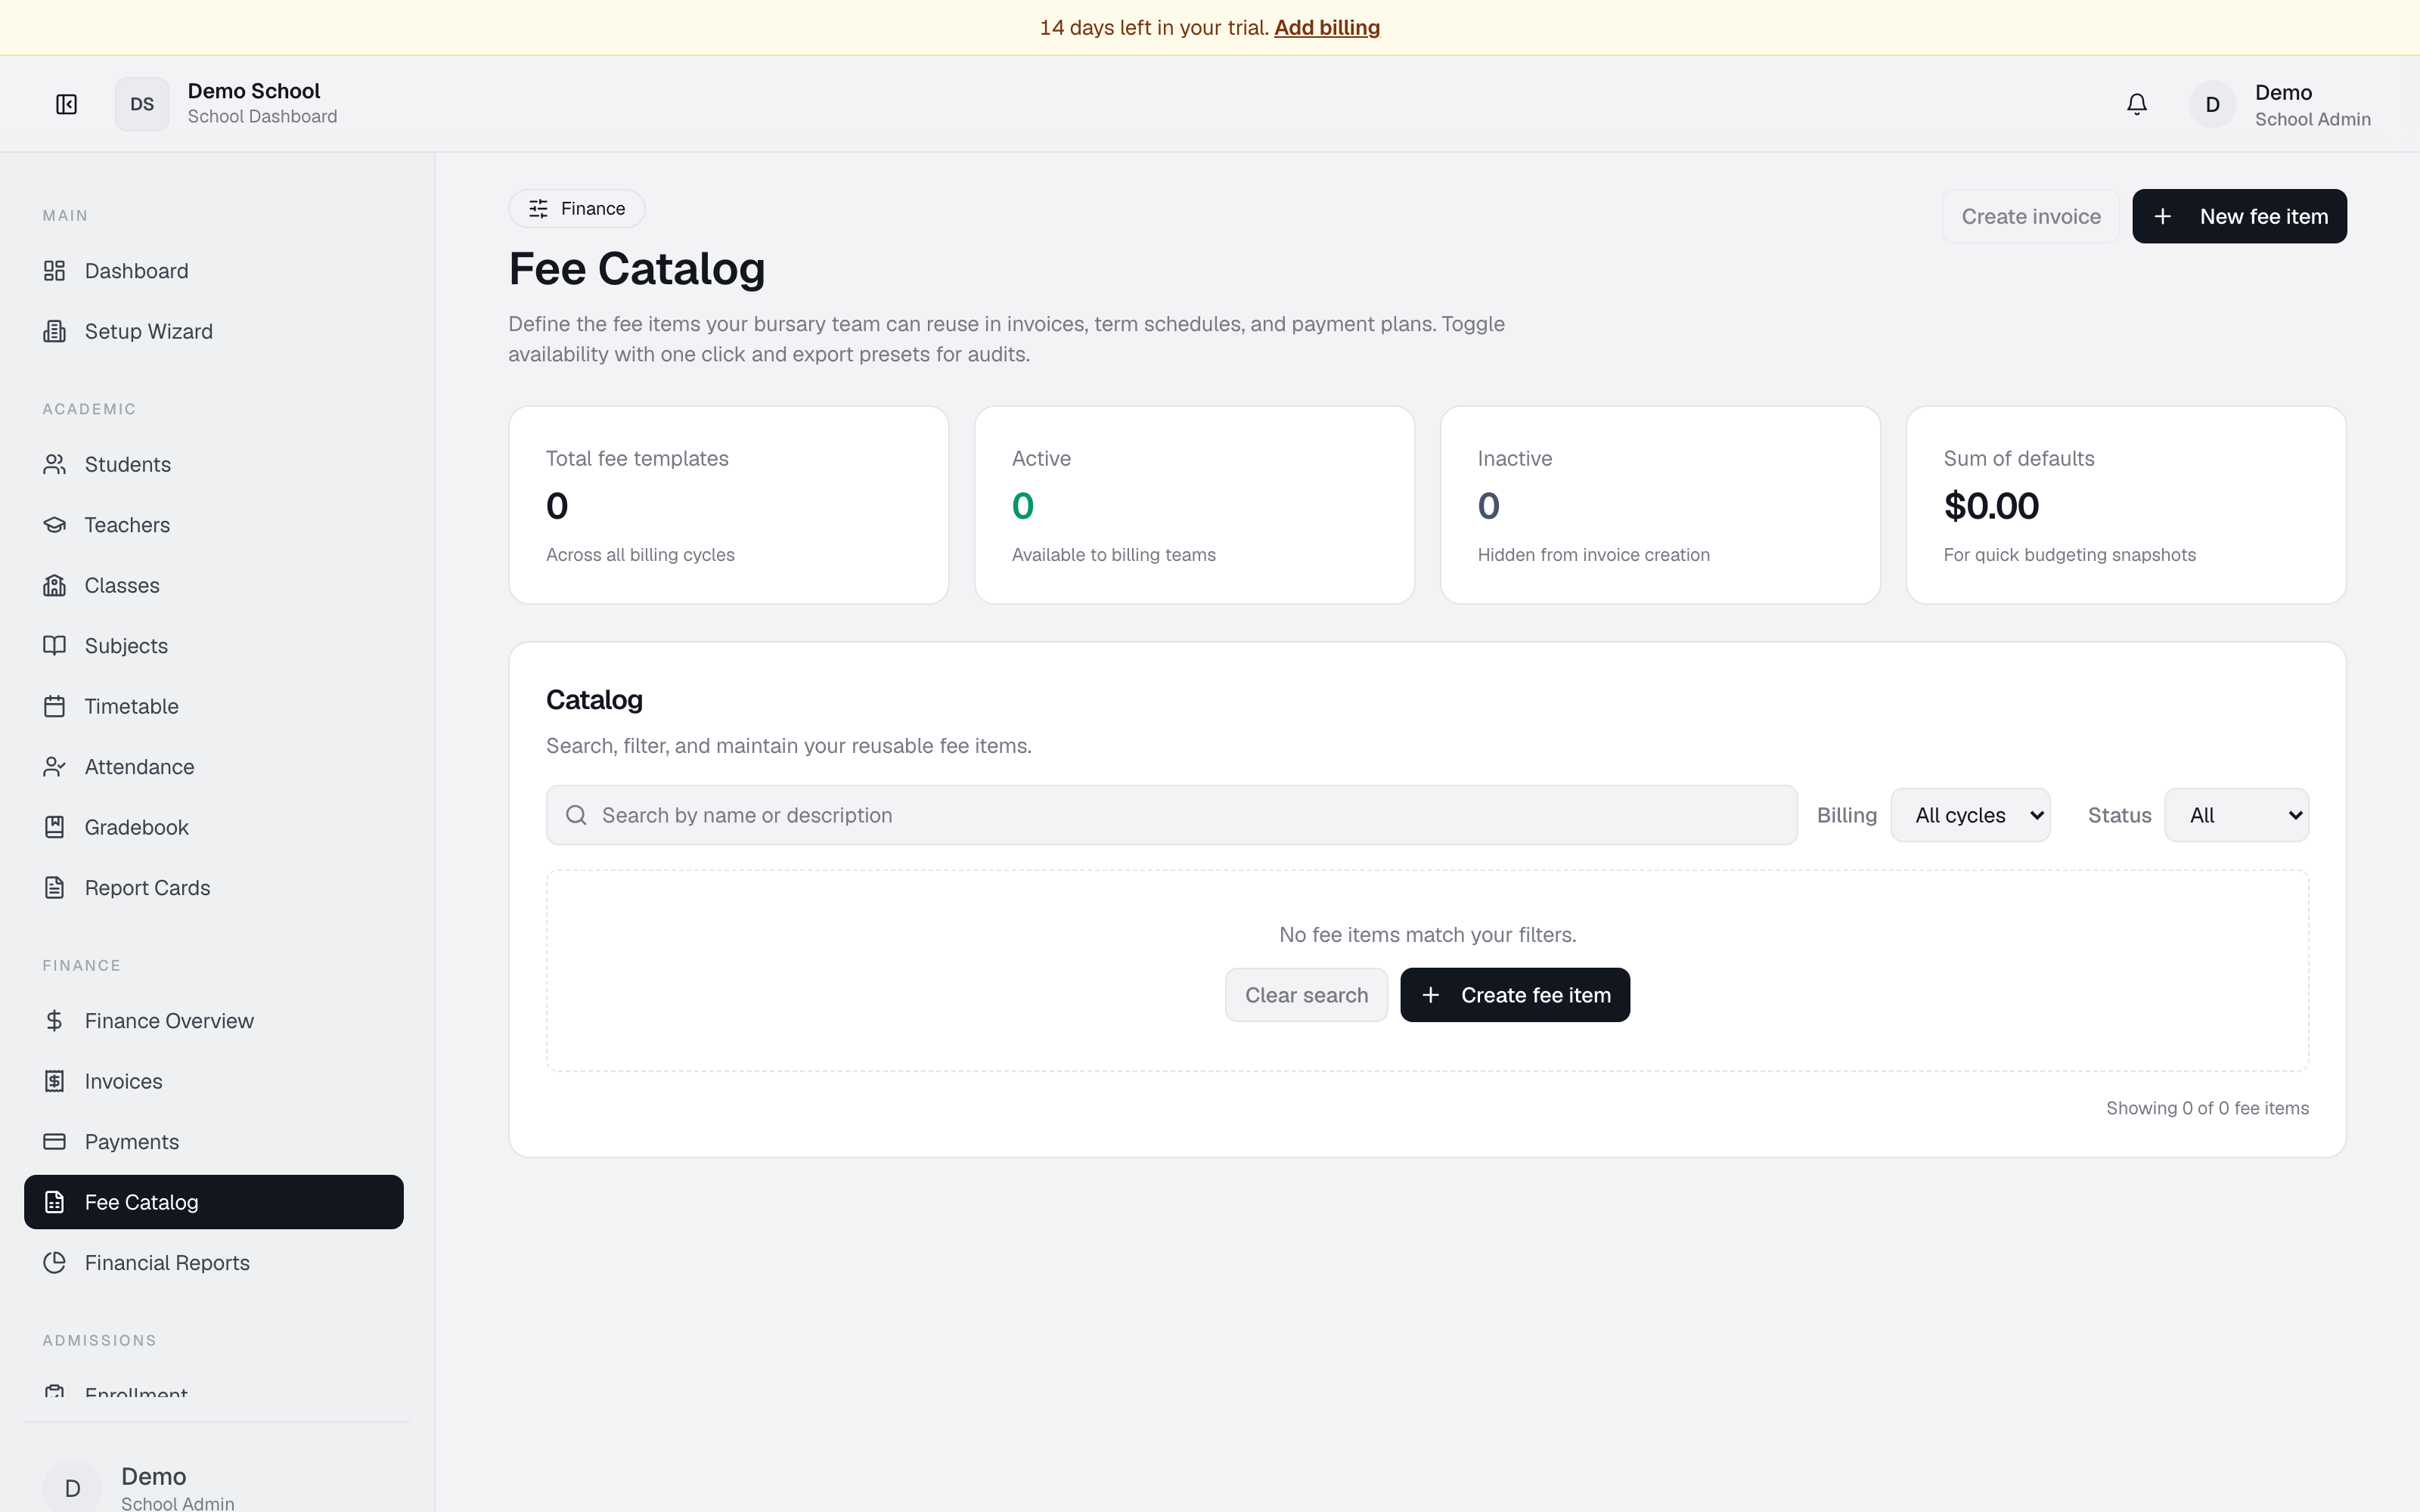Click the Fee Catalog page heading
This screenshot has height=1512, width=2420.
click(637, 269)
